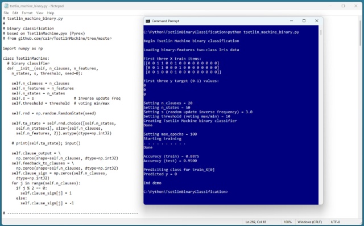The width and height of the screenshot is (364, 226).
Task: Click the 100% zoom indicator in status bar
Action: (x=287, y=222)
